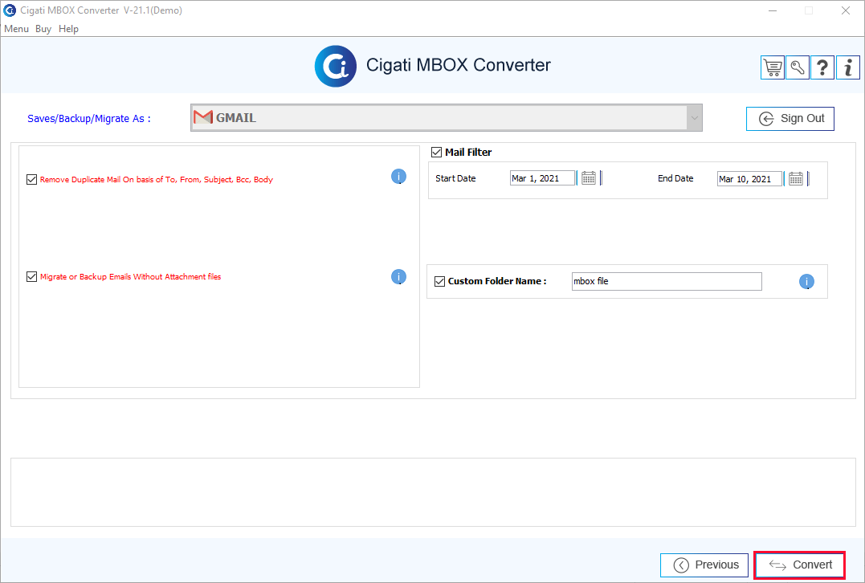Click the Sign Out button
Viewport: 865px width, 583px height.
(790, 119)
